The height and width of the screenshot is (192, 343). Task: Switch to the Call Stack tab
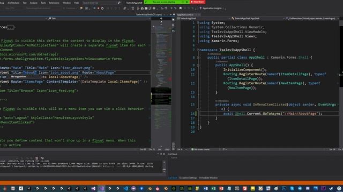point(173,178)
